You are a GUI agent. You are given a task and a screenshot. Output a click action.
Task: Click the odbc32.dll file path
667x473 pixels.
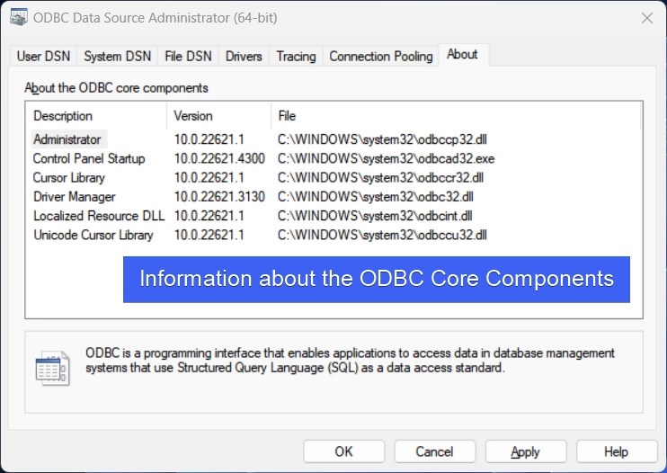[x=375, y=197]
